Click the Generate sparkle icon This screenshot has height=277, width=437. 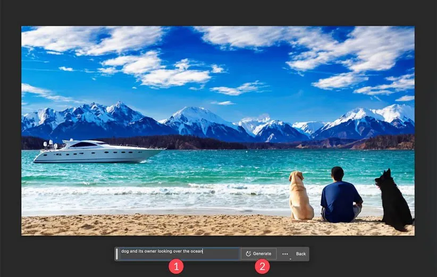click(248, 254)
